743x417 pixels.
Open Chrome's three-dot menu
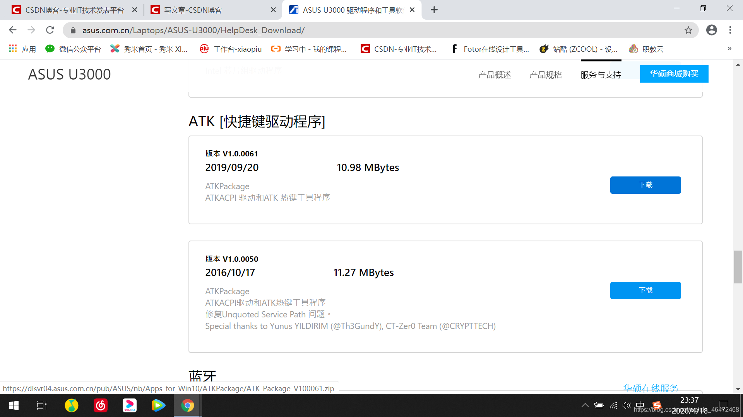[x=730, y=30]
